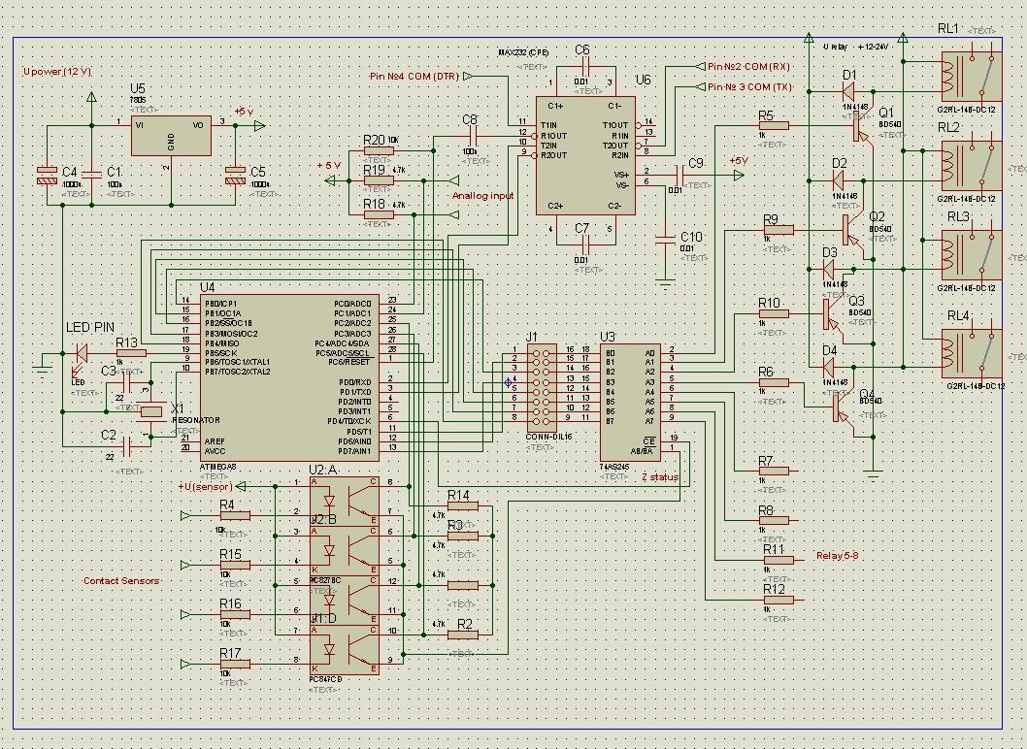Select the "Upower (12 V)" label
Viewport: 1027px width, 749px height.
[x=58, y=73]
